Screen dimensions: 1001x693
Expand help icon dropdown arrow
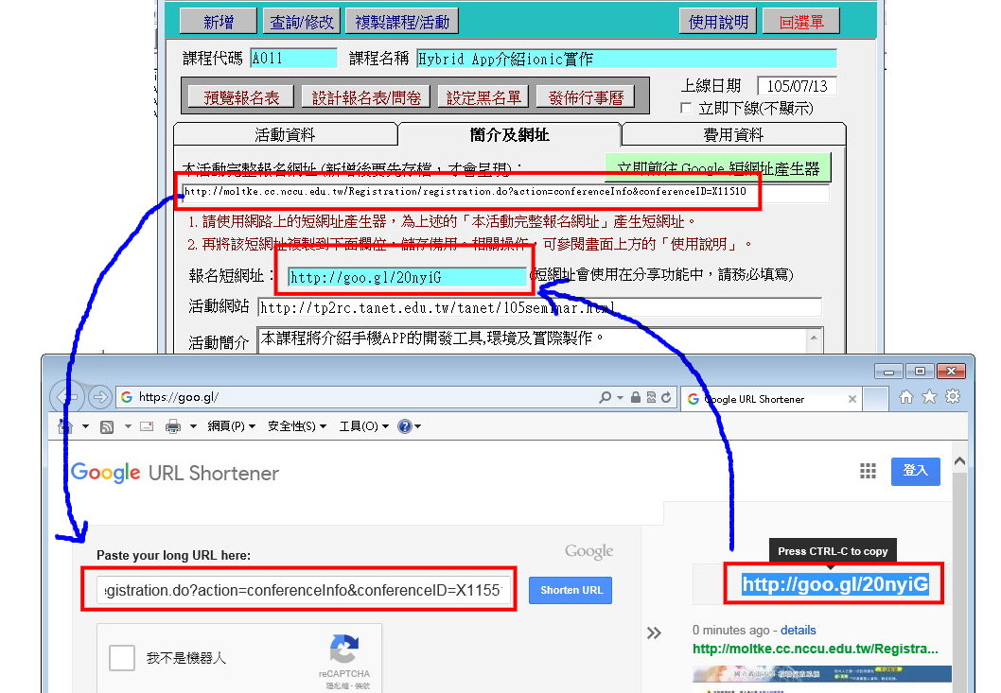(417, 426)
